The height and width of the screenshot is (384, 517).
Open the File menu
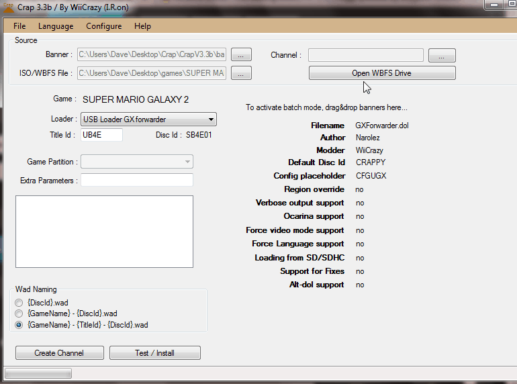19,26
